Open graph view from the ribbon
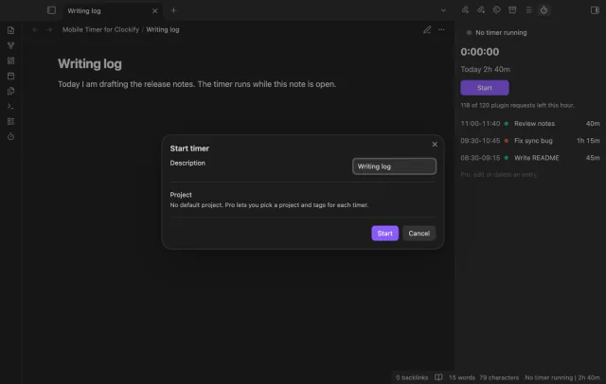 pos(10,45)
